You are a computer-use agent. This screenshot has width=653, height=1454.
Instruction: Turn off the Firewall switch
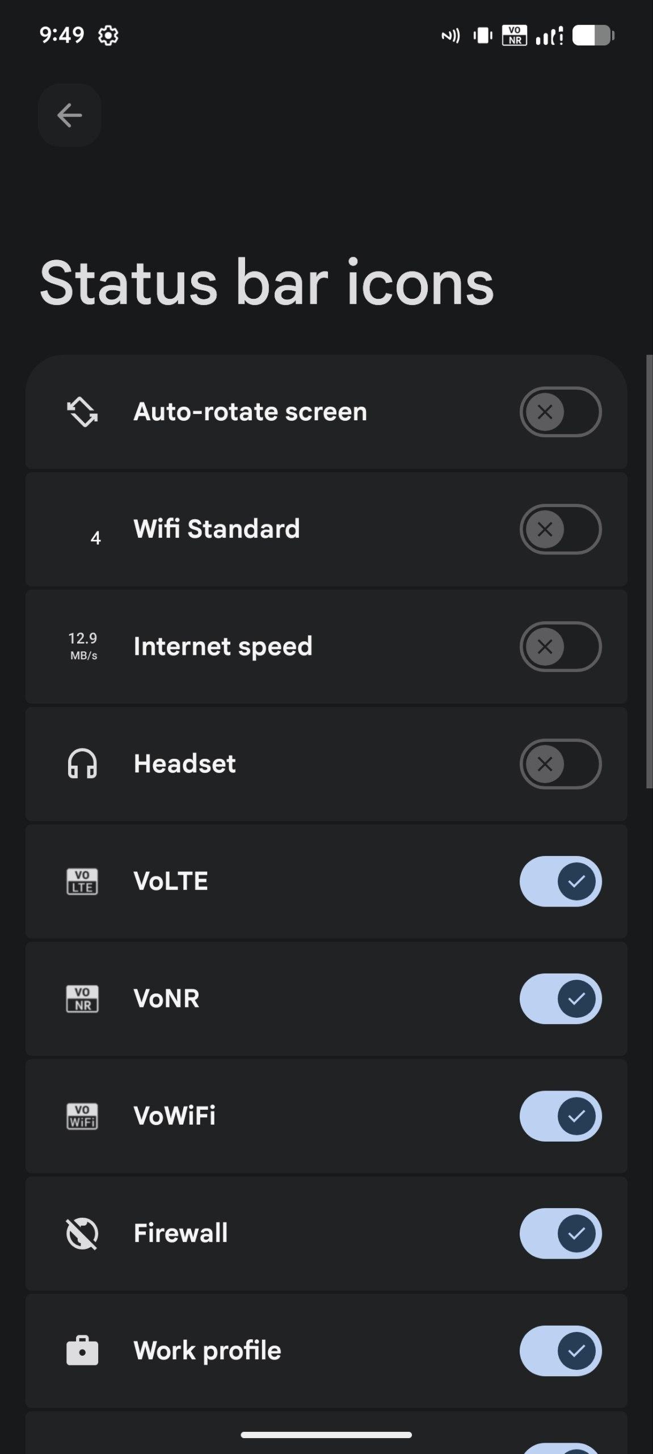click(560, 1233)
